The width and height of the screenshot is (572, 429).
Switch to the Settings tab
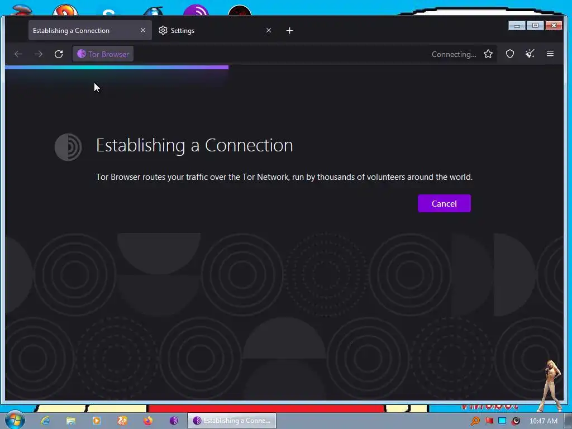pyautogui.click(x=215, y=30)
